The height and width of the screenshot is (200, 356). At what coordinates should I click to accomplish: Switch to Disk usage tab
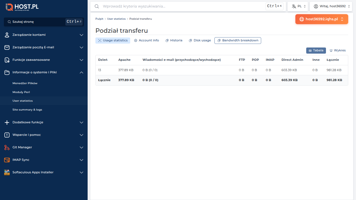(200, 41)
